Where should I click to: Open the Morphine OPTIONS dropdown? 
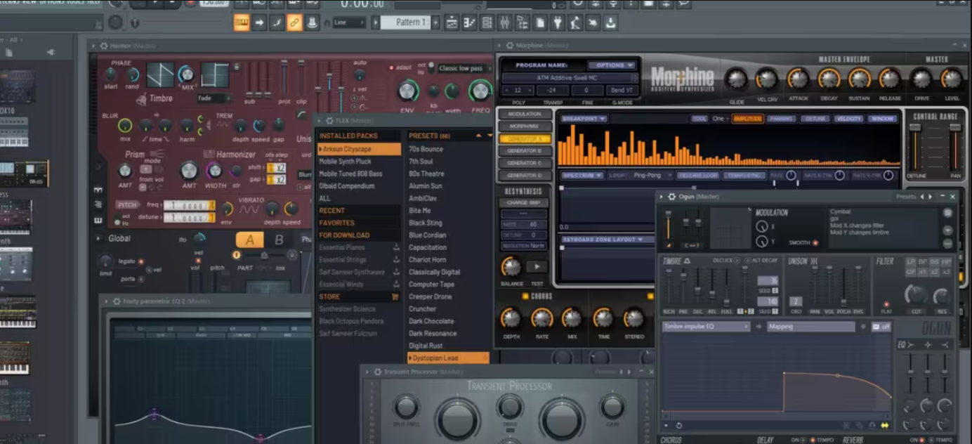pos(610,65)
